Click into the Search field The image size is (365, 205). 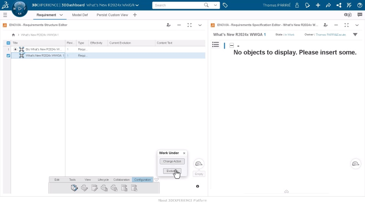(178, 5)
